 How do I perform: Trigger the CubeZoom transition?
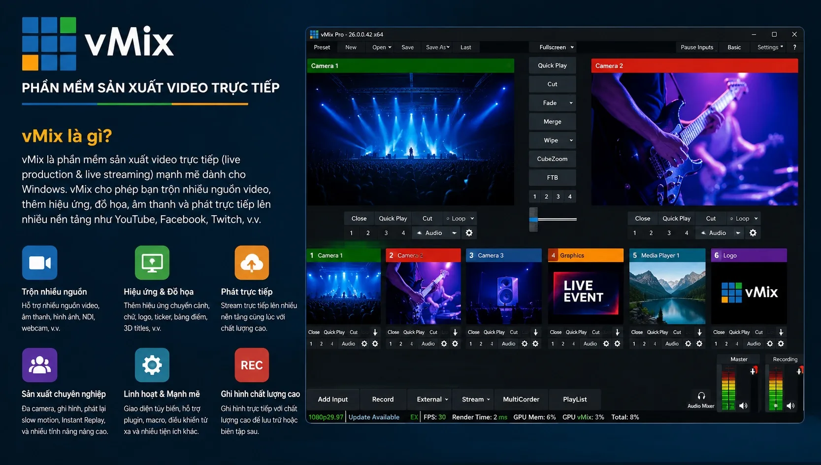point(552,159)
